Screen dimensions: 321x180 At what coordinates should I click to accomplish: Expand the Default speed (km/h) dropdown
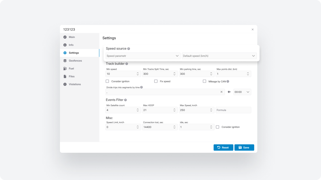[219, 56]
